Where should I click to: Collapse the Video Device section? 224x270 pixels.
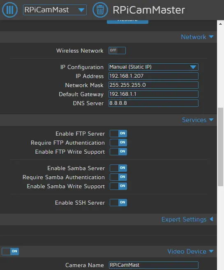[191, 252]
